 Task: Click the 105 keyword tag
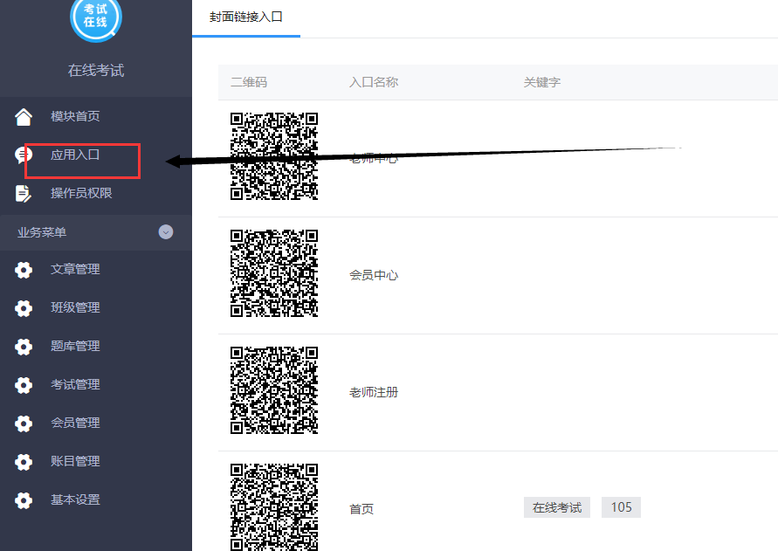621,507
